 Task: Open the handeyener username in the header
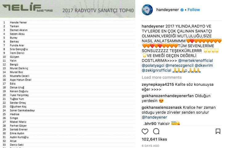(x=168, y=10)
